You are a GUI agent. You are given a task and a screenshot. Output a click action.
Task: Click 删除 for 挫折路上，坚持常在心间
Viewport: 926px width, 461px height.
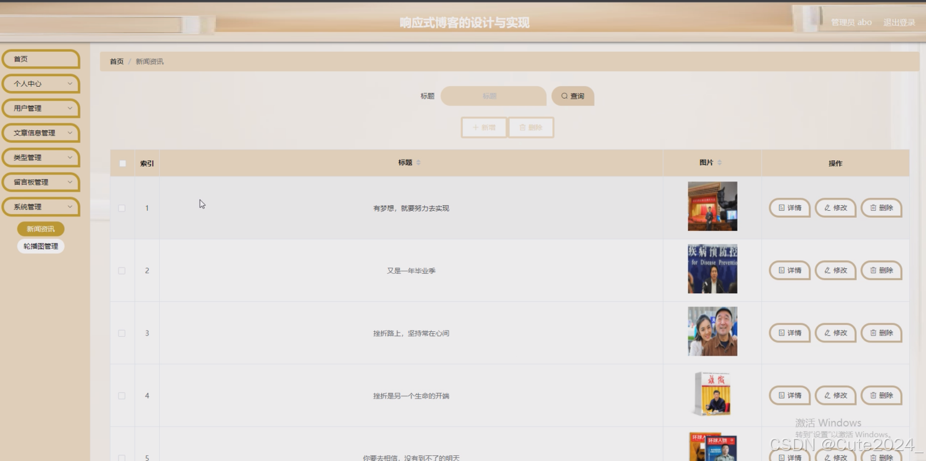pyautogui.click(x=882, y=332)
